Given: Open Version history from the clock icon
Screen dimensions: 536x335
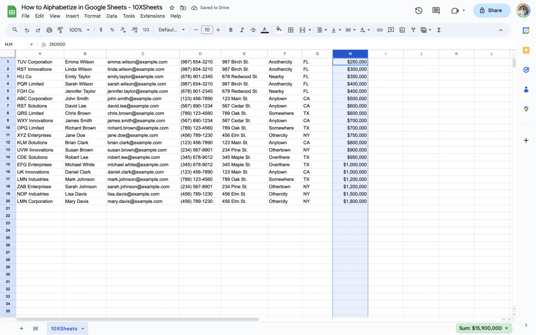Looking at the screenshot, I should pyautogui.click(x=419, y=10).
